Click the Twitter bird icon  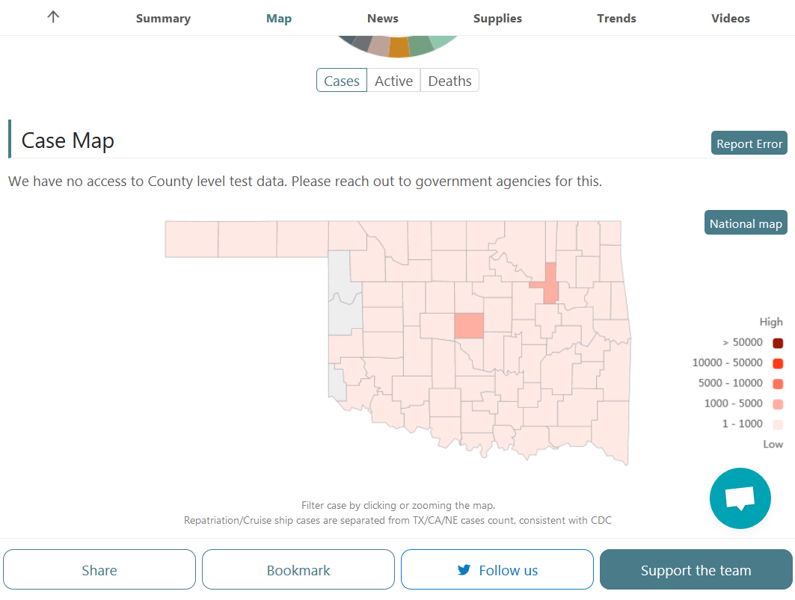464,569
